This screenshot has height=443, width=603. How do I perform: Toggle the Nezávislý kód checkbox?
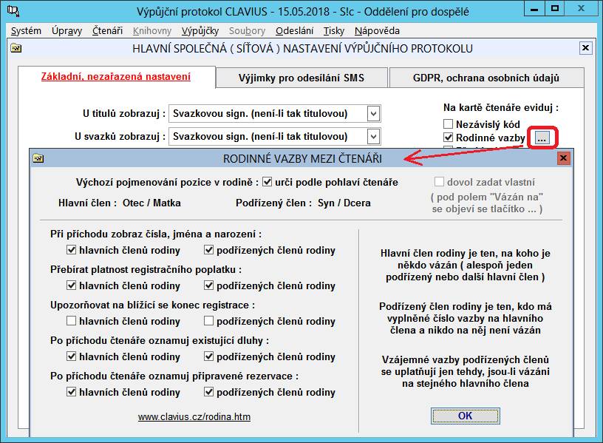[x=448, y=124]
